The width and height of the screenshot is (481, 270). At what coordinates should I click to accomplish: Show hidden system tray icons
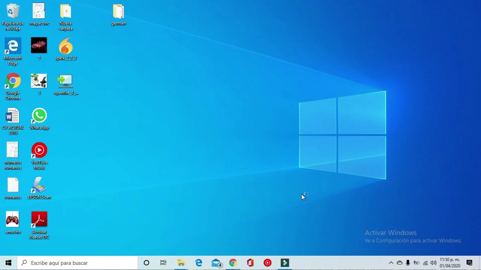point(391,263)
